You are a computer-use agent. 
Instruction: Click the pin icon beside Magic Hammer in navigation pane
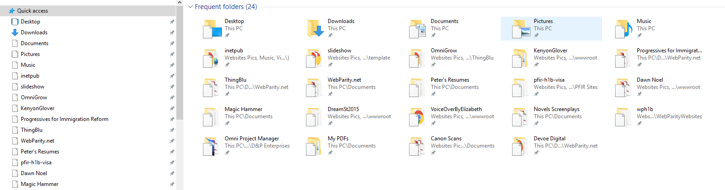click(172, 184)
